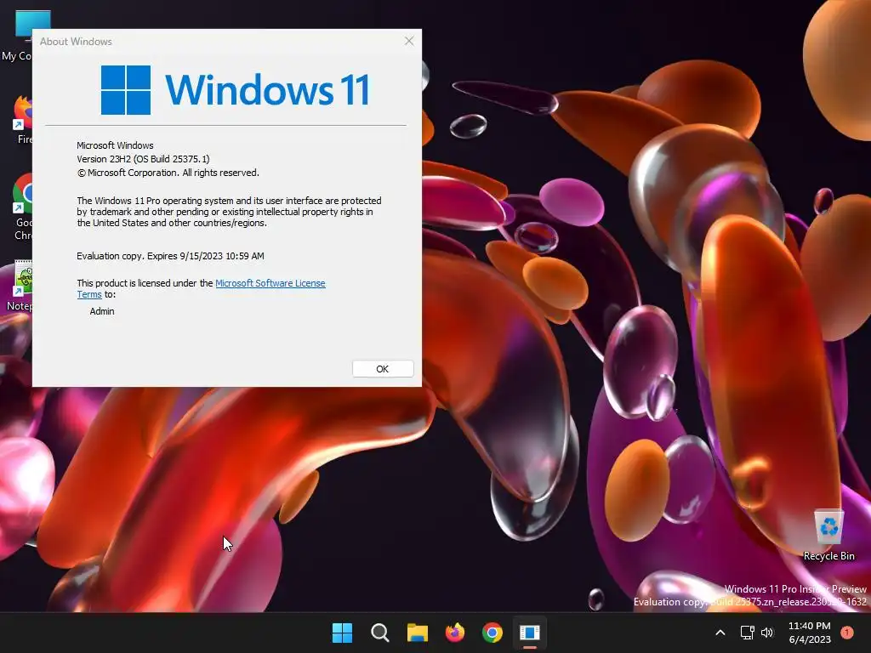Open the volume tray icon
The height and width of the screenshot is (653, 871).
point(767,633)
